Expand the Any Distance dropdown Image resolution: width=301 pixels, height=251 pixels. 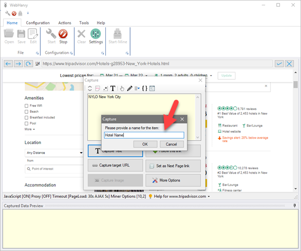click(x=54, y=153)
